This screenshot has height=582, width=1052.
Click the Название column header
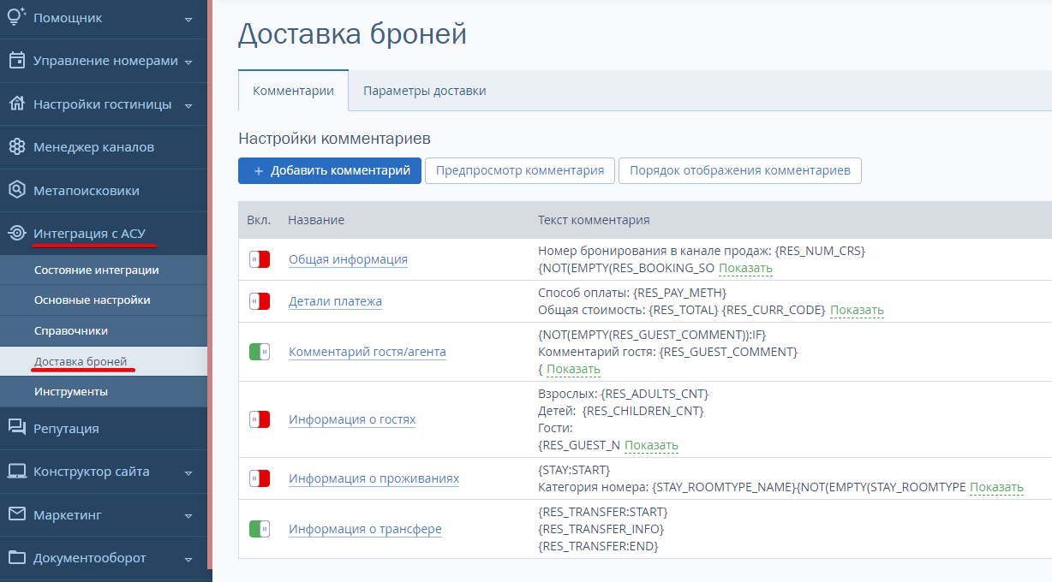316,220
